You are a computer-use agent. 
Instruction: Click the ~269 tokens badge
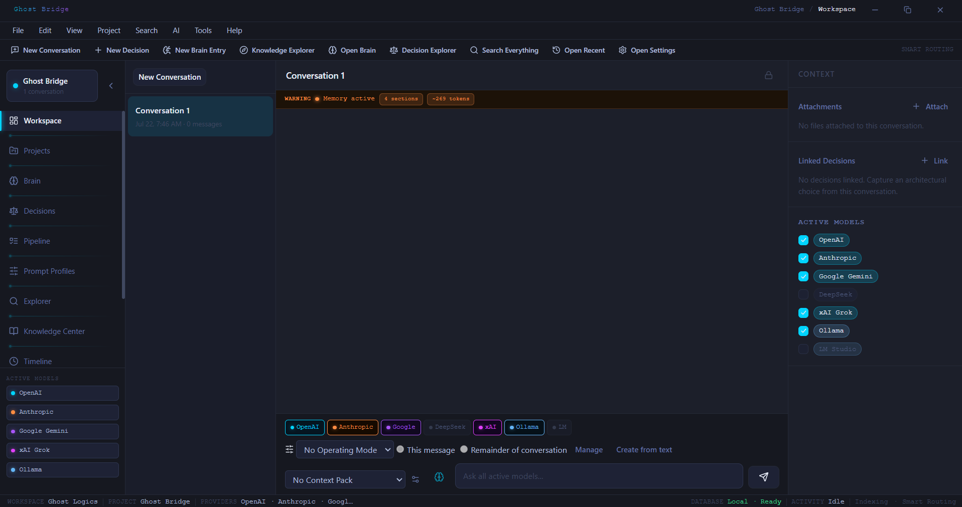tap(451, 99)
